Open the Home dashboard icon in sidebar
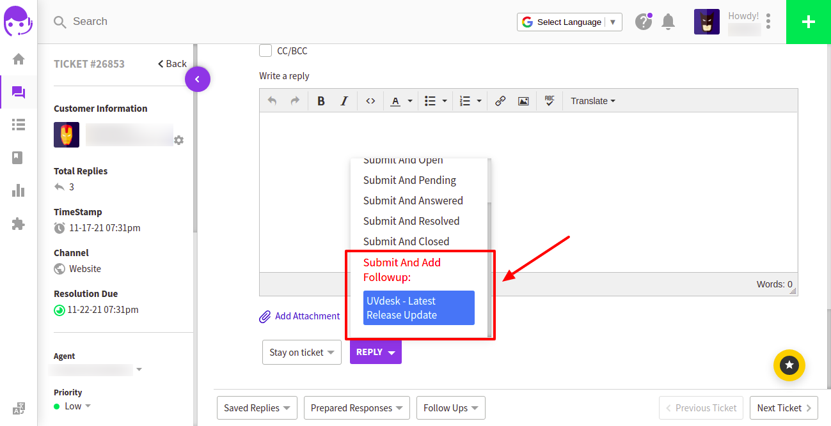 tap(19, 59)
